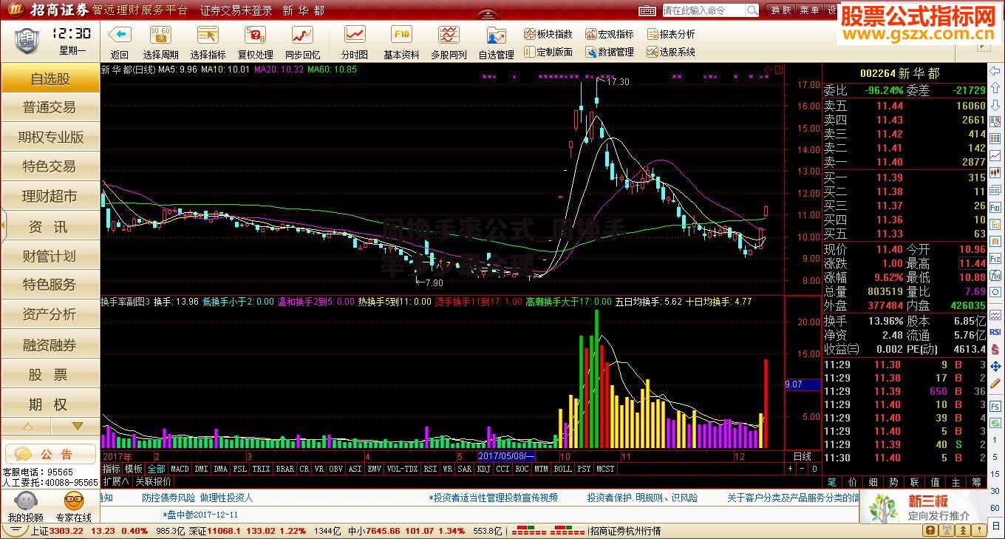
Task: Open 资讯 sidebar item
Action: point(50,226)
